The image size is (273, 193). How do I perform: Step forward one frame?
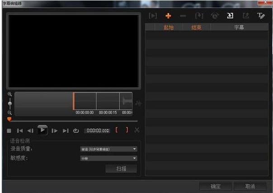(x=55, y=130)
